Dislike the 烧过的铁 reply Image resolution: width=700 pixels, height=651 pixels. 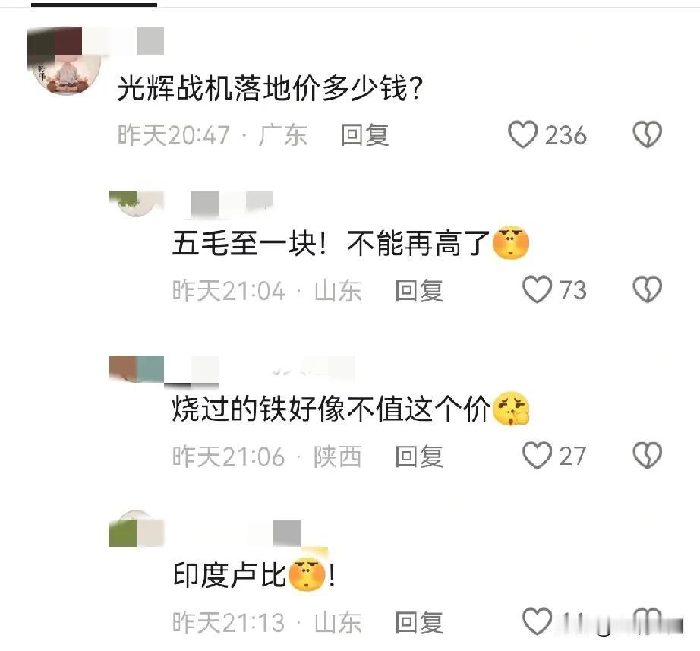pos(647,455)
